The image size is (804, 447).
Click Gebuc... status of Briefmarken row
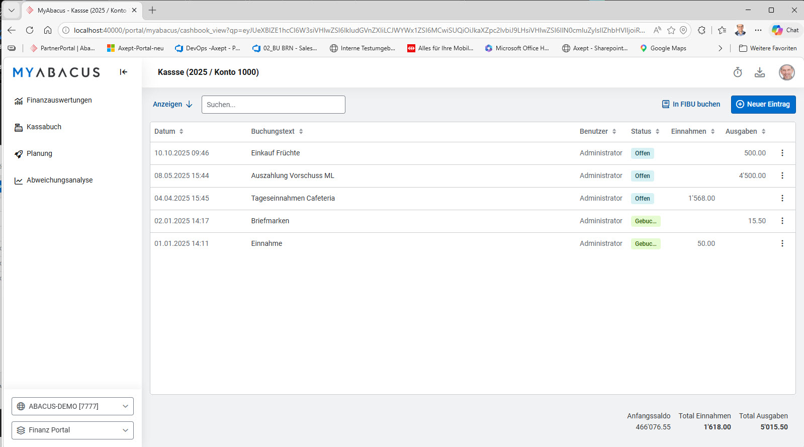click(x=646, y=221)
